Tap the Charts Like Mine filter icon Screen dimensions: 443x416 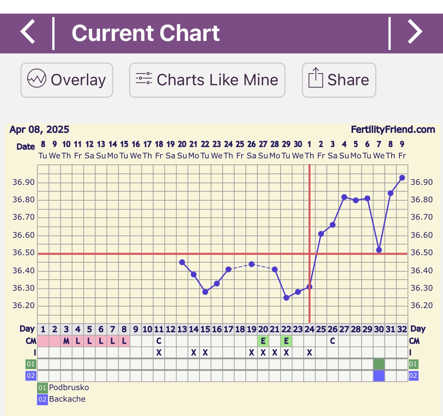144,80
